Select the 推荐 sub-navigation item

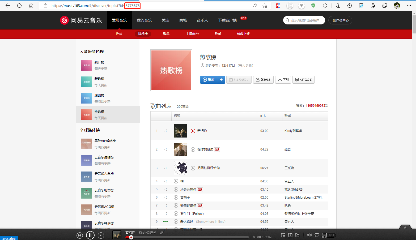coord(119,34)
